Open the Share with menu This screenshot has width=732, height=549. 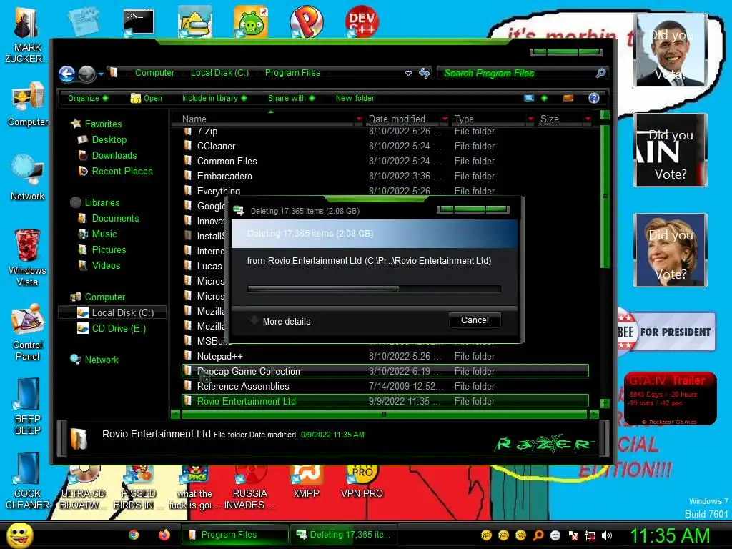point(292,98)
